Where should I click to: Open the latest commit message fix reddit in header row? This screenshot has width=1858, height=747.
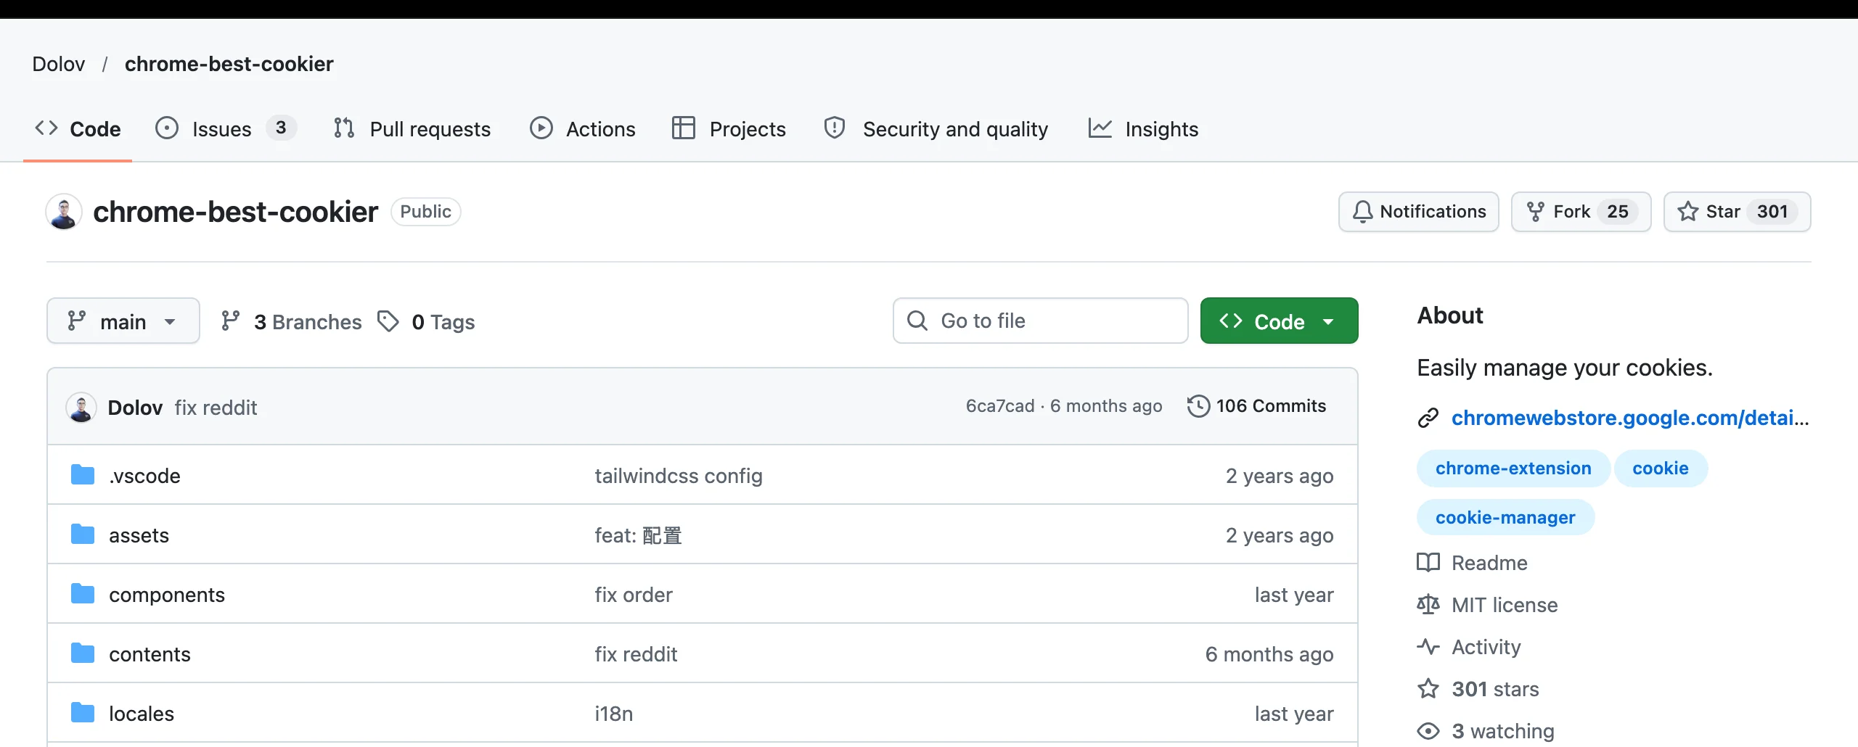coord(216,408)
